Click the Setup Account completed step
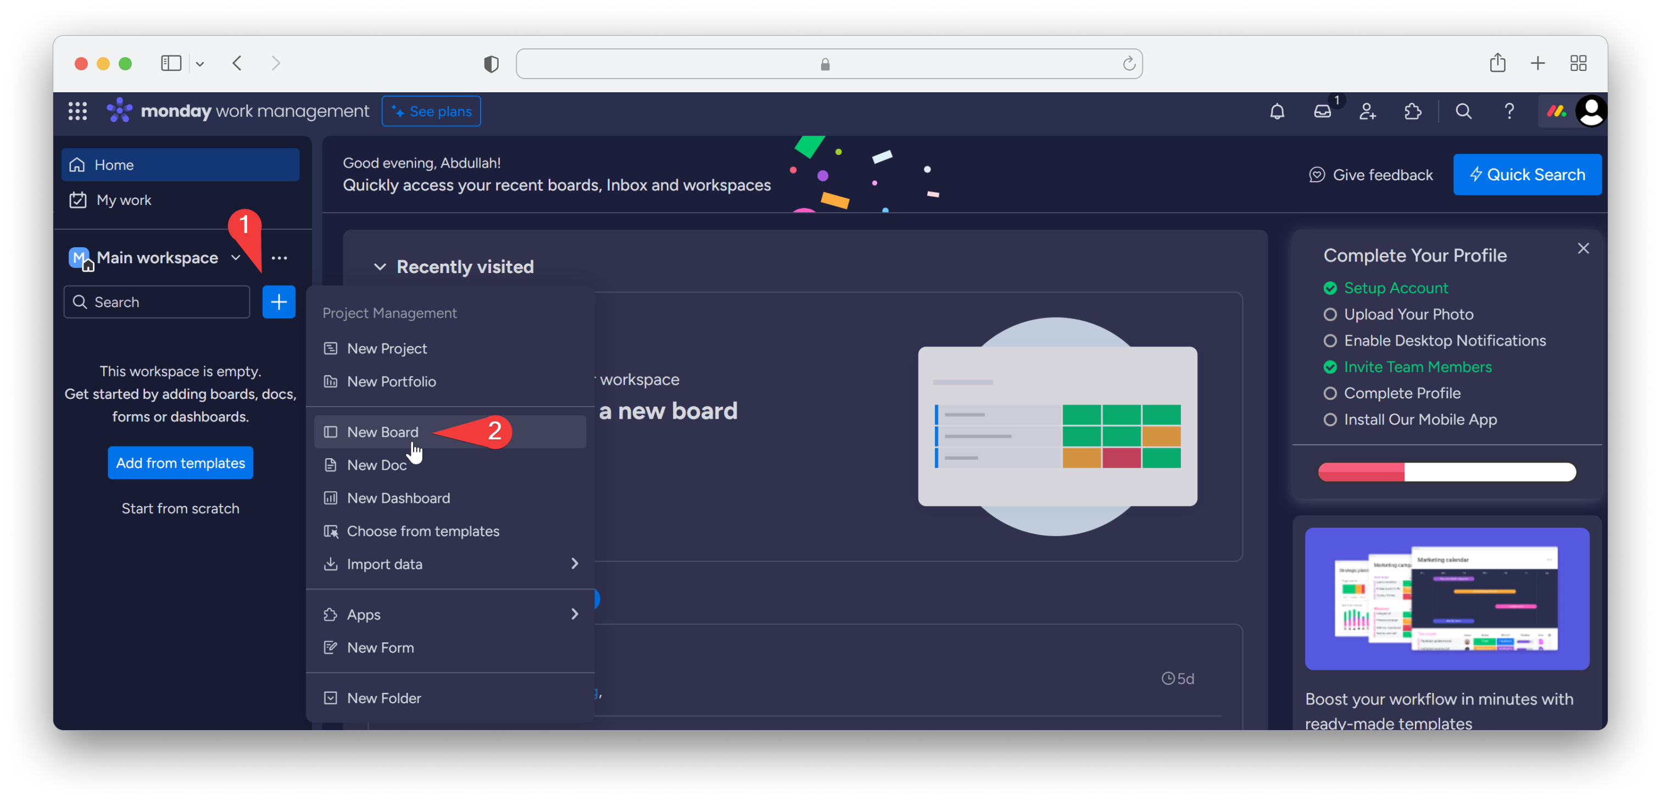The width and height of the screenshot is (1661, 801). (x=1385, y=288)
